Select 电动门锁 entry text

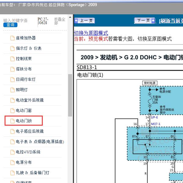coord(24,121)
